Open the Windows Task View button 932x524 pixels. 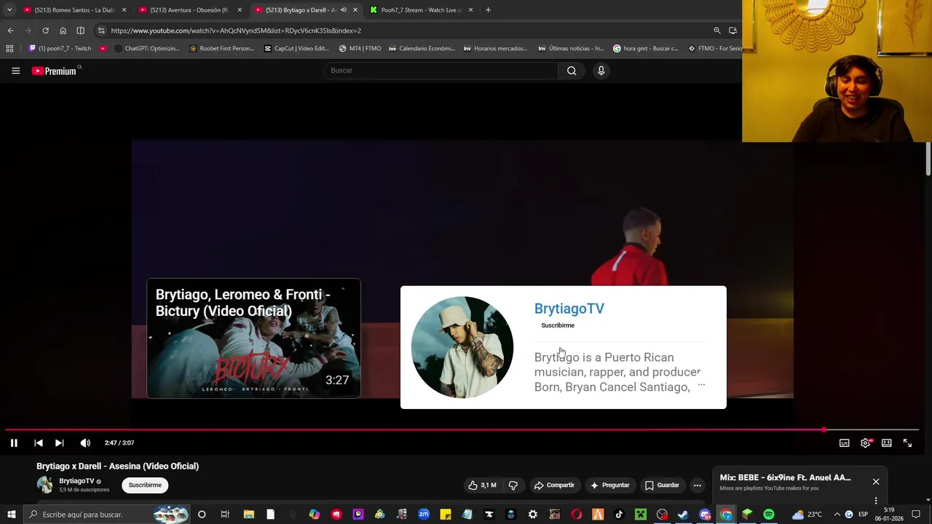pyautogui.click(x=225, y=515)
